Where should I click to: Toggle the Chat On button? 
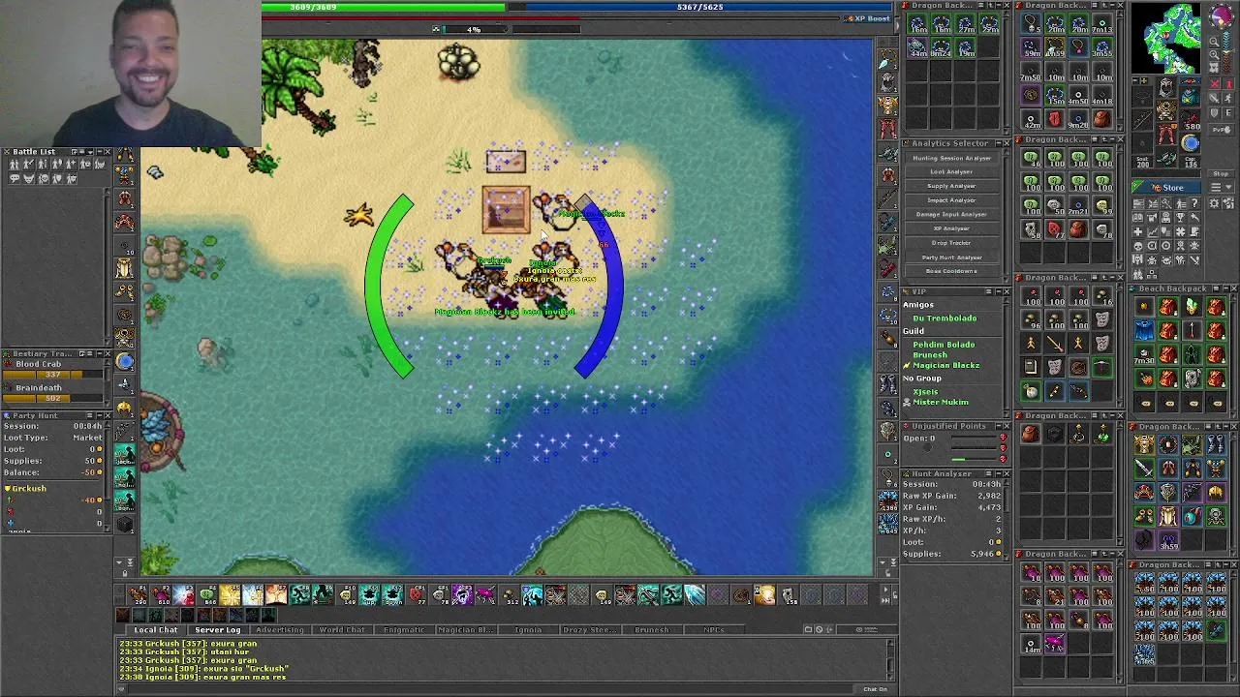(875, 689)
